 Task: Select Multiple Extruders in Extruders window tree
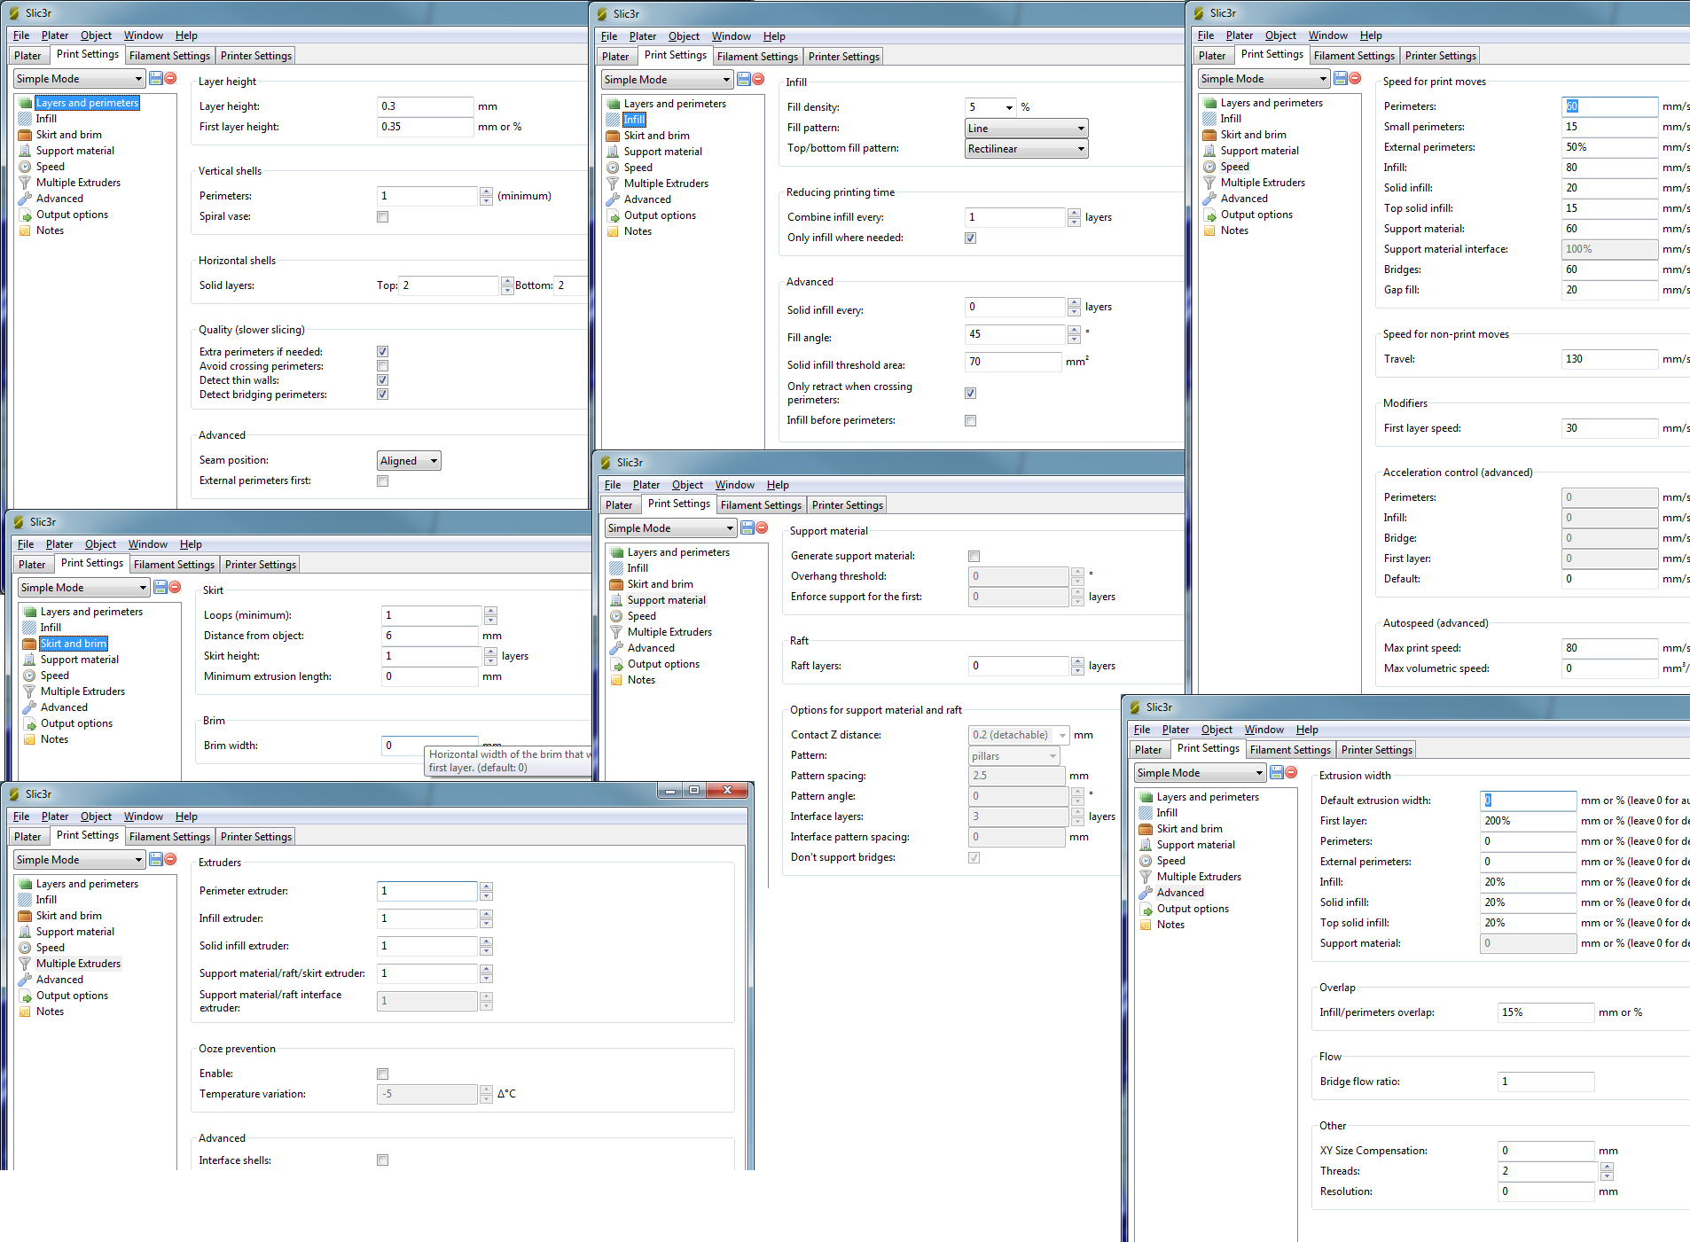coord(78,964)
